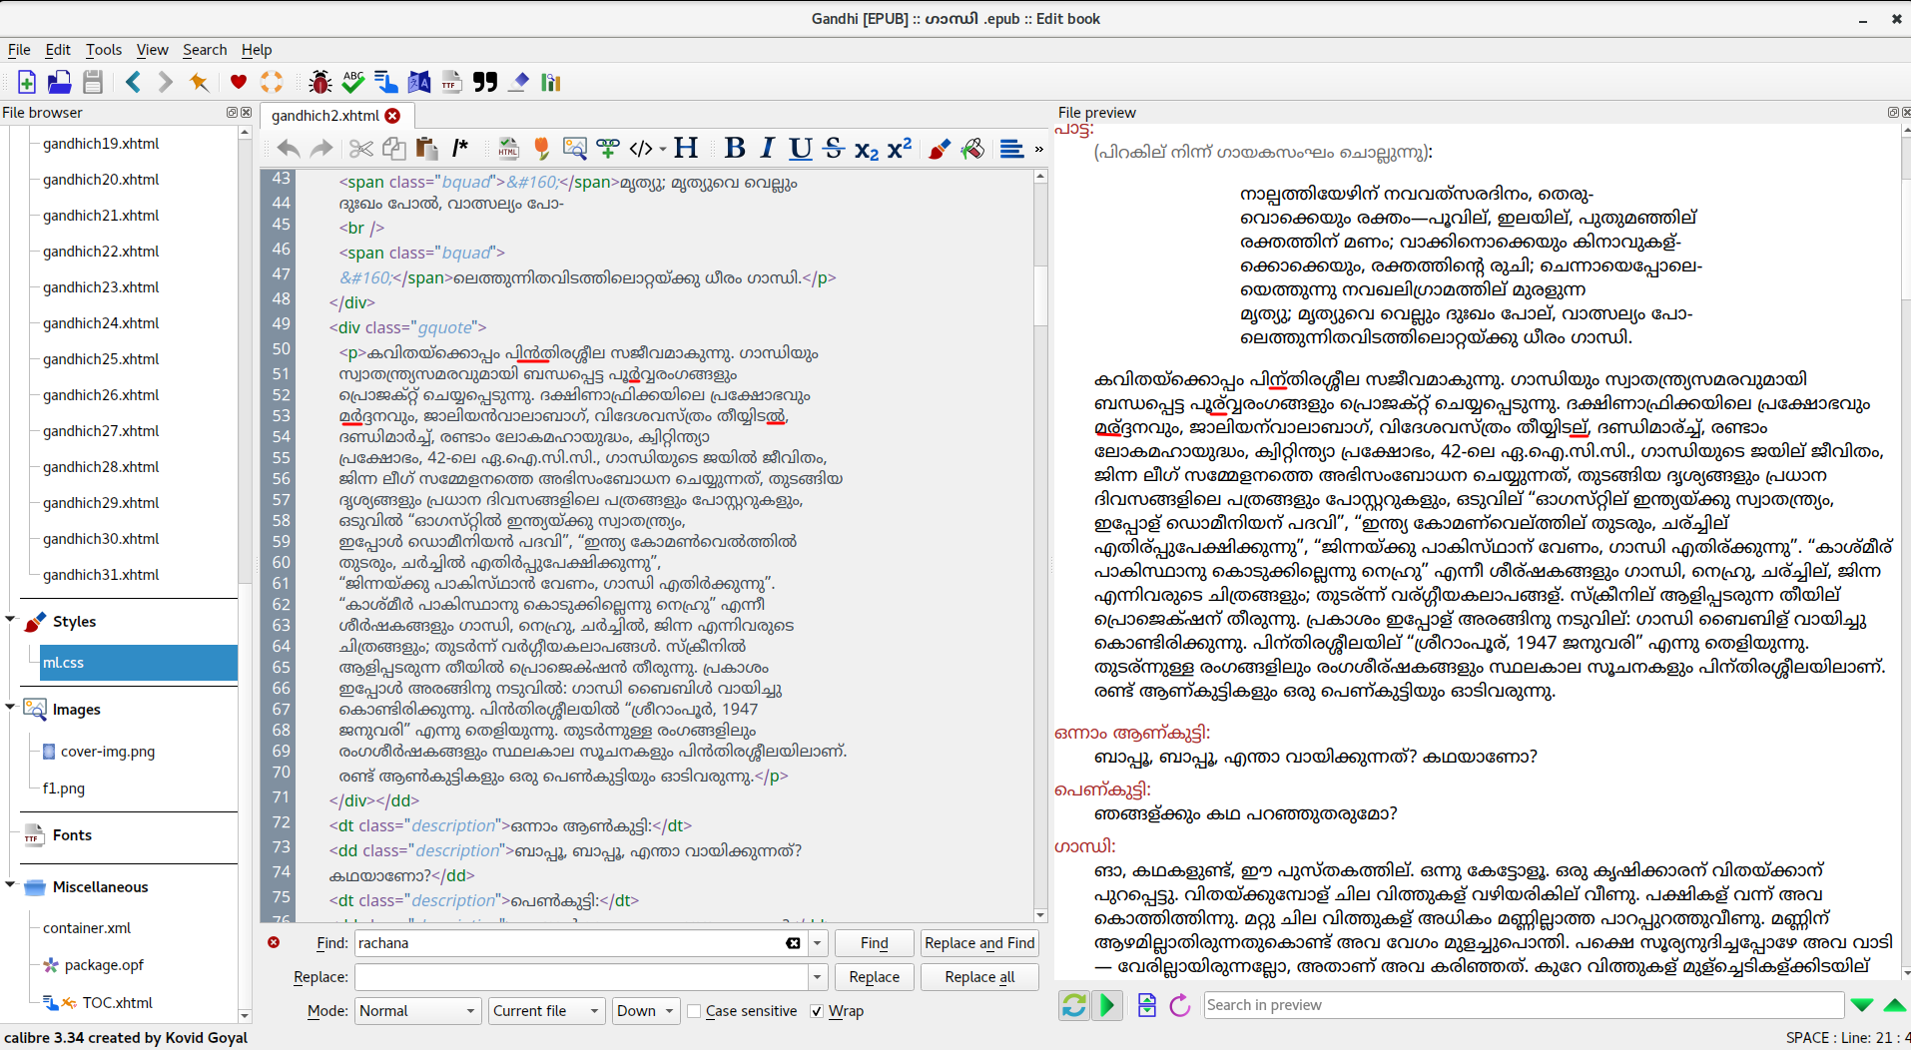The width and height of the screenshot is (1911, 1050).
Task: Select cover-img.png in the file browser
Action: pyautogui.click(x=108, y=752)
